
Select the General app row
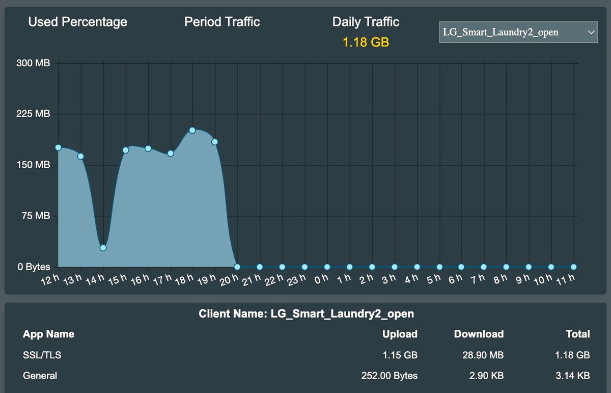[x=40, y=376]
